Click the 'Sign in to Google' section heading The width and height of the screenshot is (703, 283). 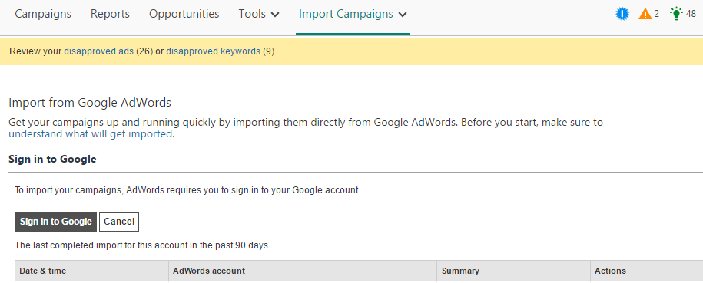coord(52,159)
